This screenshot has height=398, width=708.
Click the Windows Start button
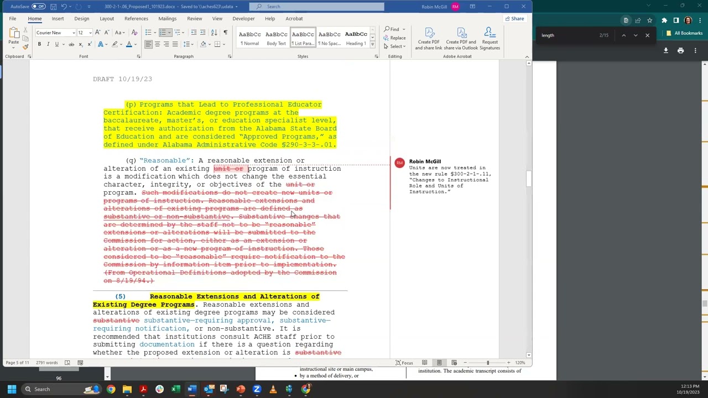pos(12,389)
